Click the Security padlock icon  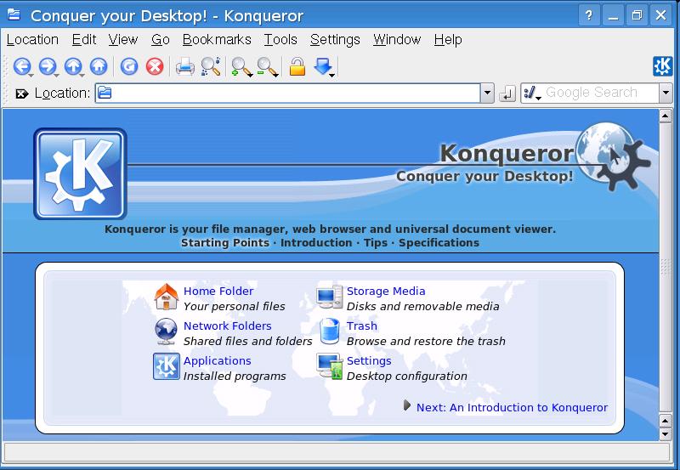click(297, 66)
